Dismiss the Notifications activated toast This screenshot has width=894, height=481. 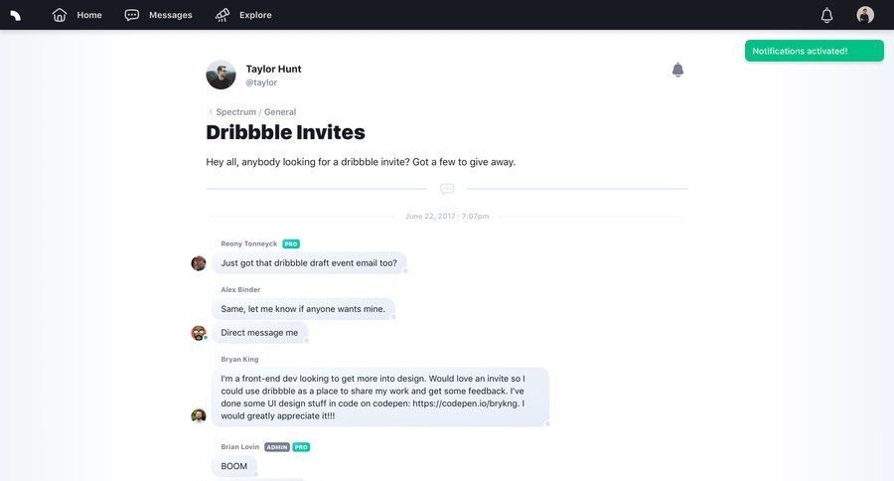coord(814,51)
